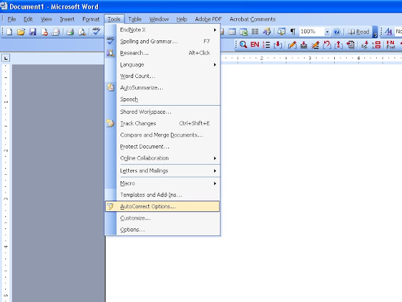Viewport: 402px width, 302px height.
Task: Select Compare and Merge Documents
Action: [162, 135]
